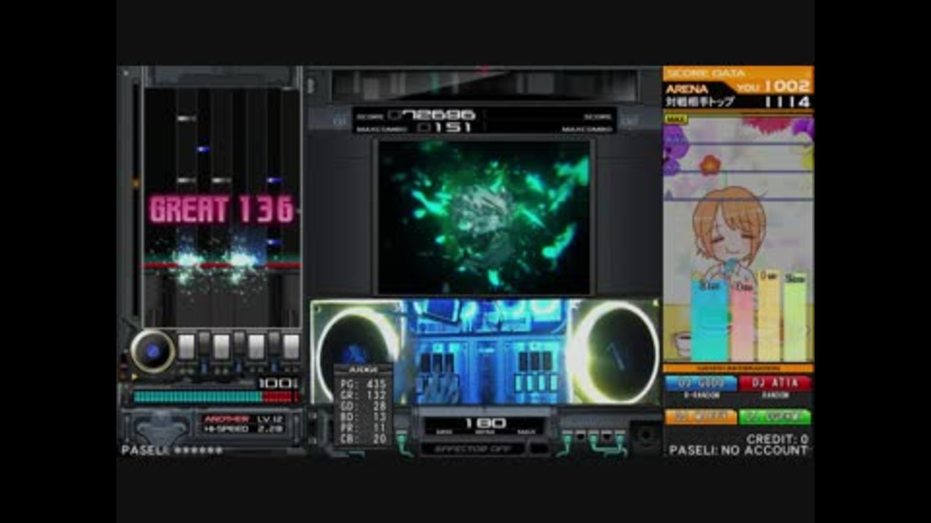Select the blue DJ player card
This screenshot has width=931, height=523.
pos(700,384)
